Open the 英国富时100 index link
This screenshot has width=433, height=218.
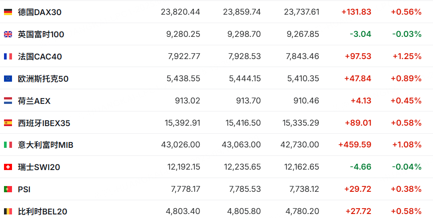pos(41,34)
